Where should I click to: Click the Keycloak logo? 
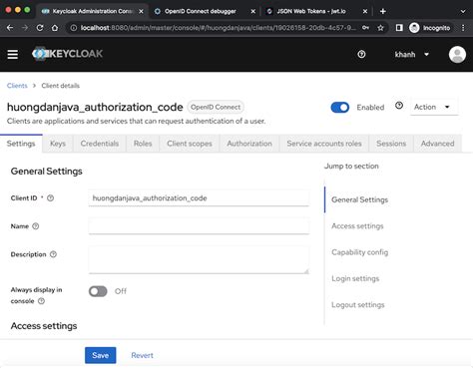[x=67, y=54]
